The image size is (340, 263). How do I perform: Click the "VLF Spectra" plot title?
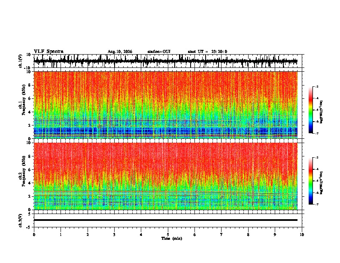[x=49, y=52]
